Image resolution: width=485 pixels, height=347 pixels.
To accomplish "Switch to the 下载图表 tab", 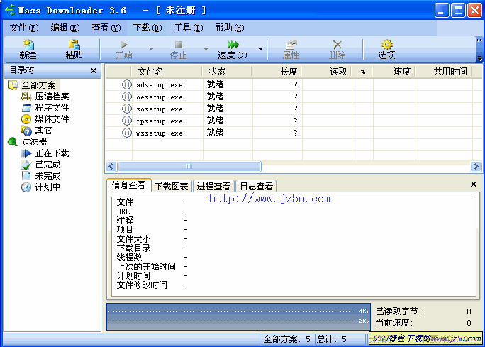I will click(172, 187).
